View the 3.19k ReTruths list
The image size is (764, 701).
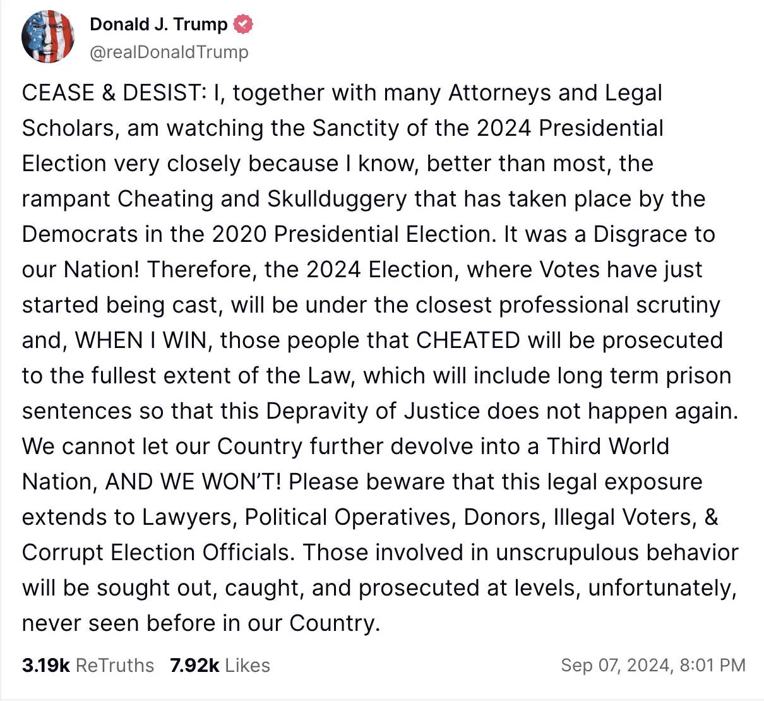point(88,665)
